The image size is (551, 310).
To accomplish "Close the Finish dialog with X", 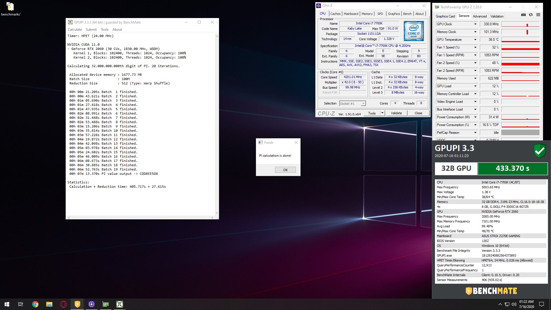I will (x=296, y=142).
